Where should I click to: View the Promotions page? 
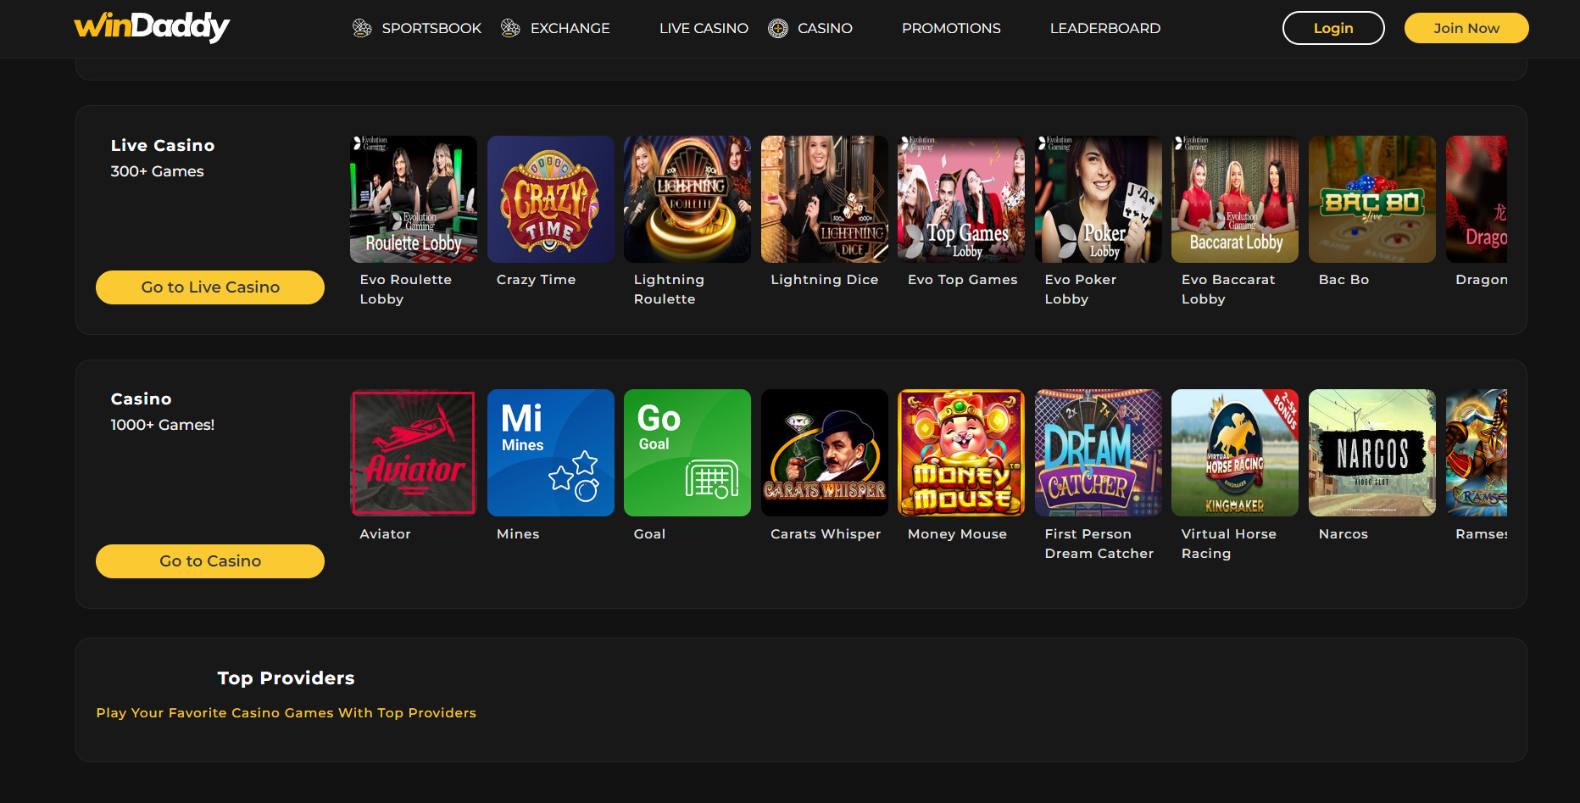951,28
